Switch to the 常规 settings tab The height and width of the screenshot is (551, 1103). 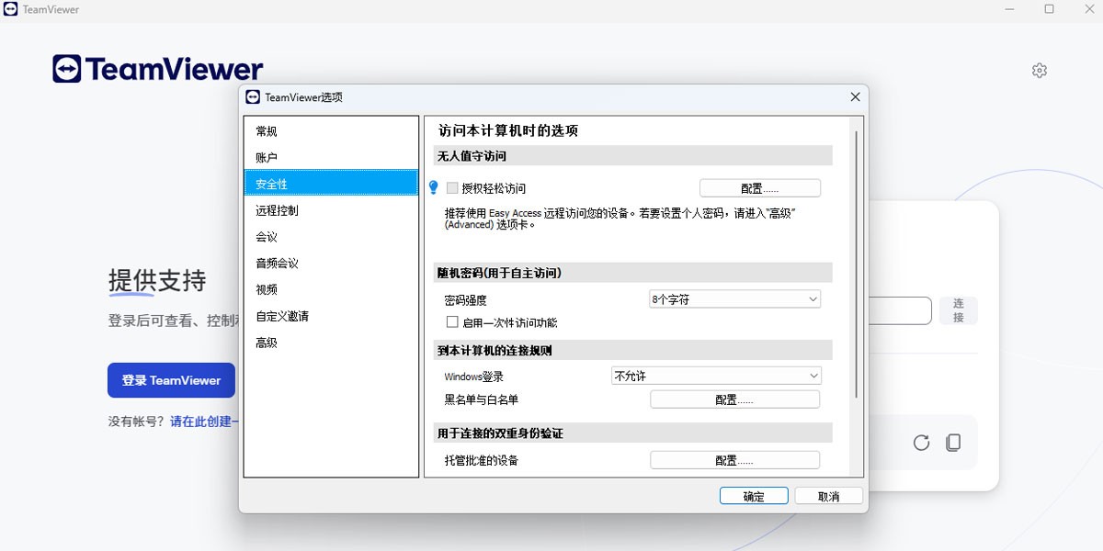[269, 130]
